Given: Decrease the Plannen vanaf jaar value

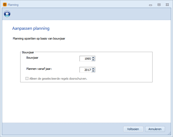Looking at the screenshot, I should (x=93, y=71).
